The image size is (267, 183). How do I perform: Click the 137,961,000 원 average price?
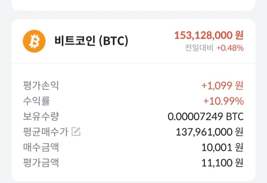210,132
